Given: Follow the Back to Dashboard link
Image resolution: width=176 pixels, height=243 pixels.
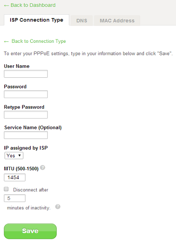Looking at the screenshot, I should [33, 5].
